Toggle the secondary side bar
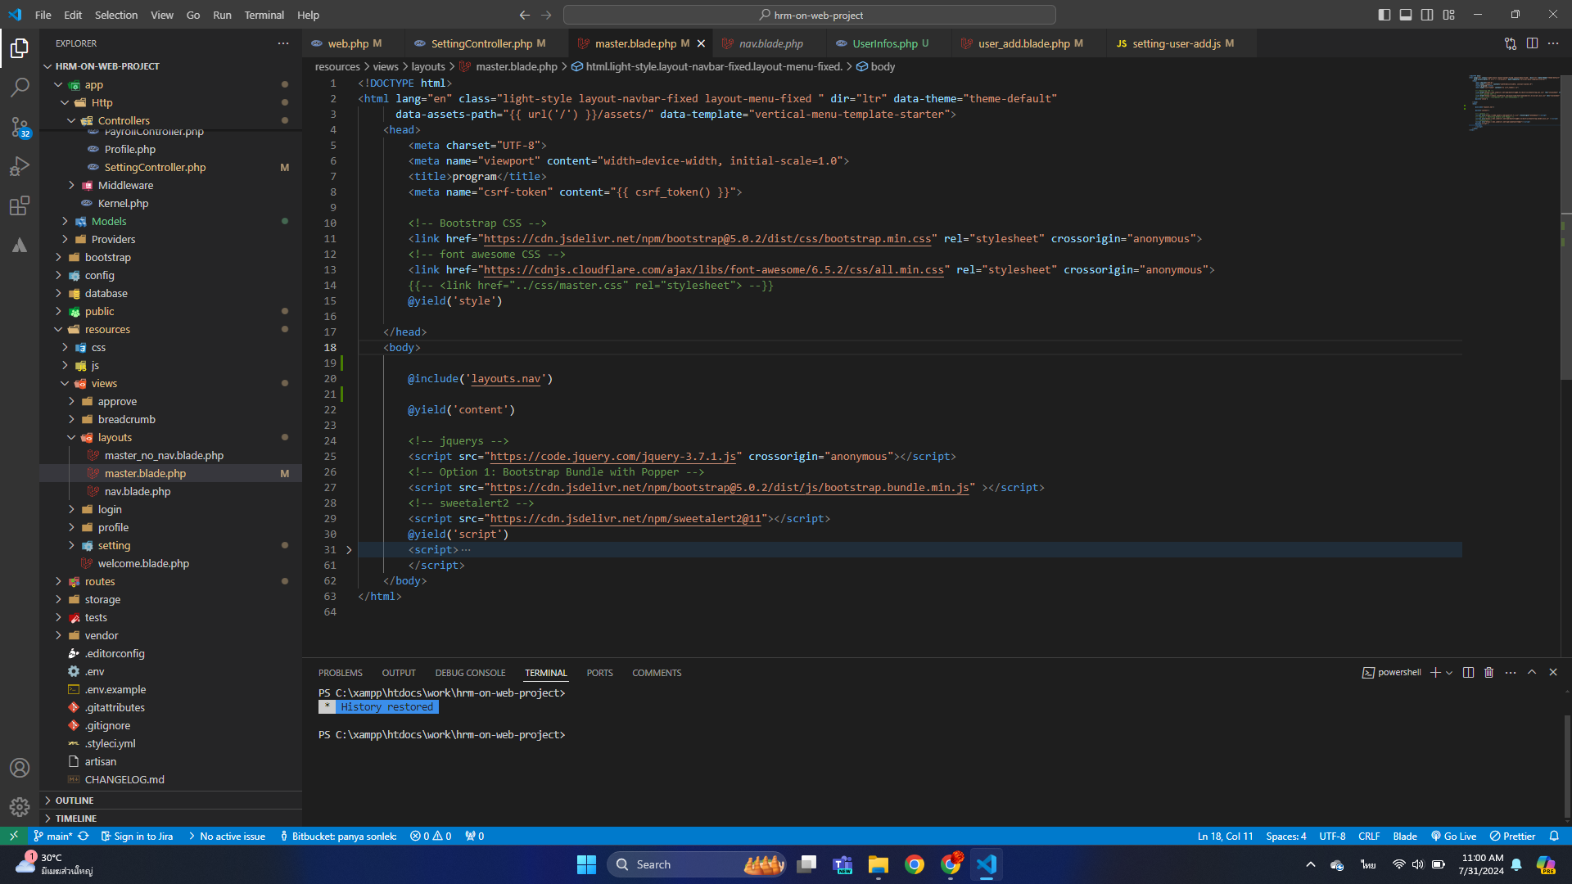Viewport: 1572px width, 884px height. point(1427,15)
